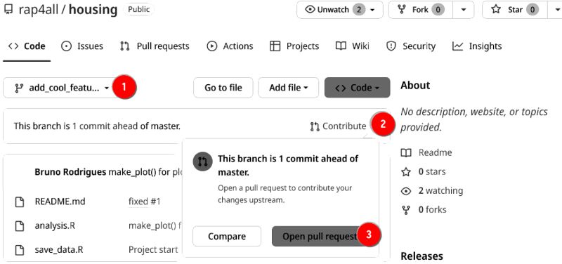Viewport: 562px width, 264px height.
Task: Open the 0 forks link
Action: pyautogui.click(x=432, y=209)
